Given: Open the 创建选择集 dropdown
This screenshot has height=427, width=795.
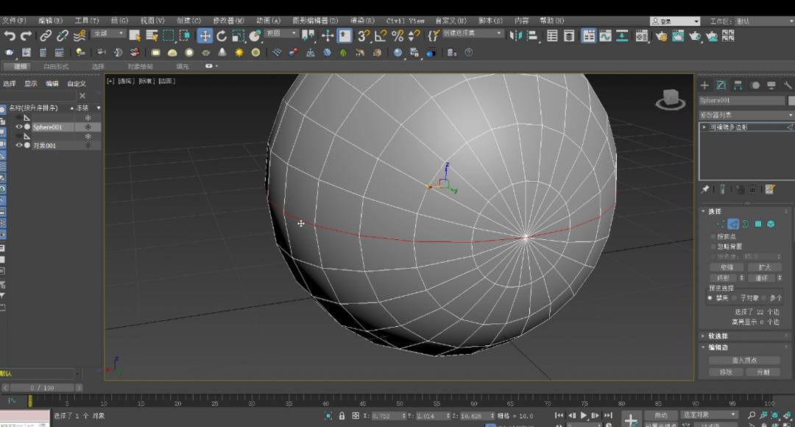Looking at the screenshot, I should pos(474,34).
